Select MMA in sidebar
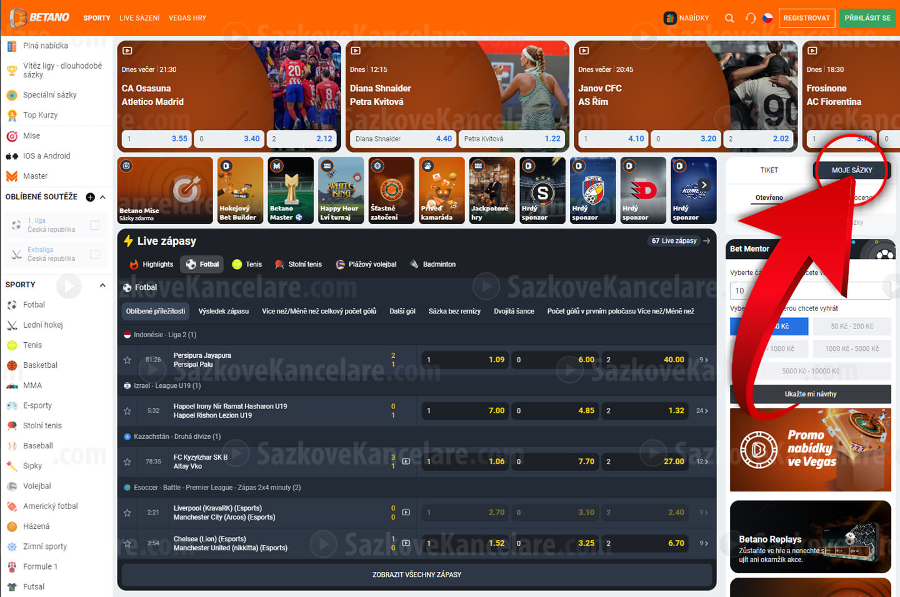The image size is (900, 597). [x=32, y=385]
